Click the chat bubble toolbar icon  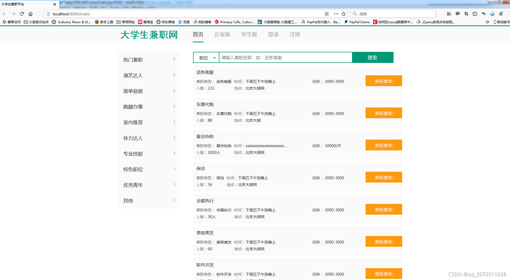(x=458, y=14)
